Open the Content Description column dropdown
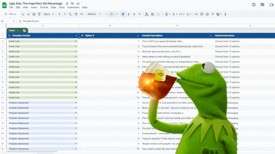This screenshot has width=275, height=154. [x=211, y=36]
